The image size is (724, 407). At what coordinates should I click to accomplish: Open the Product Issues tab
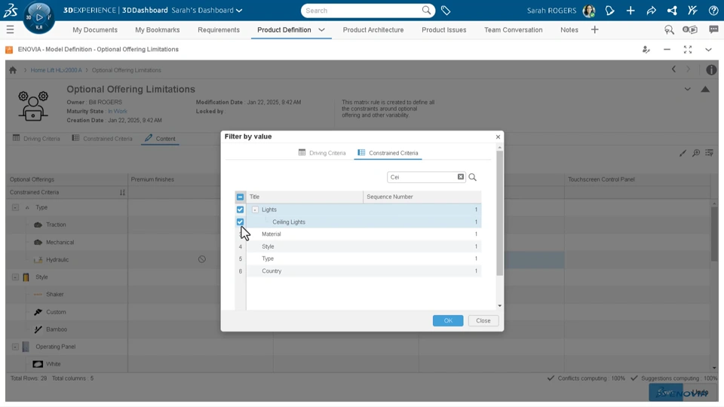coord(443,30)
